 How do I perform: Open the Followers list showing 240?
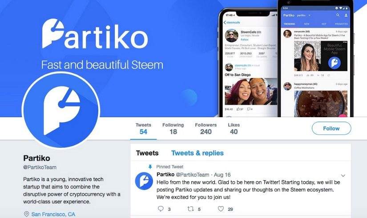[x=206, y=128]
